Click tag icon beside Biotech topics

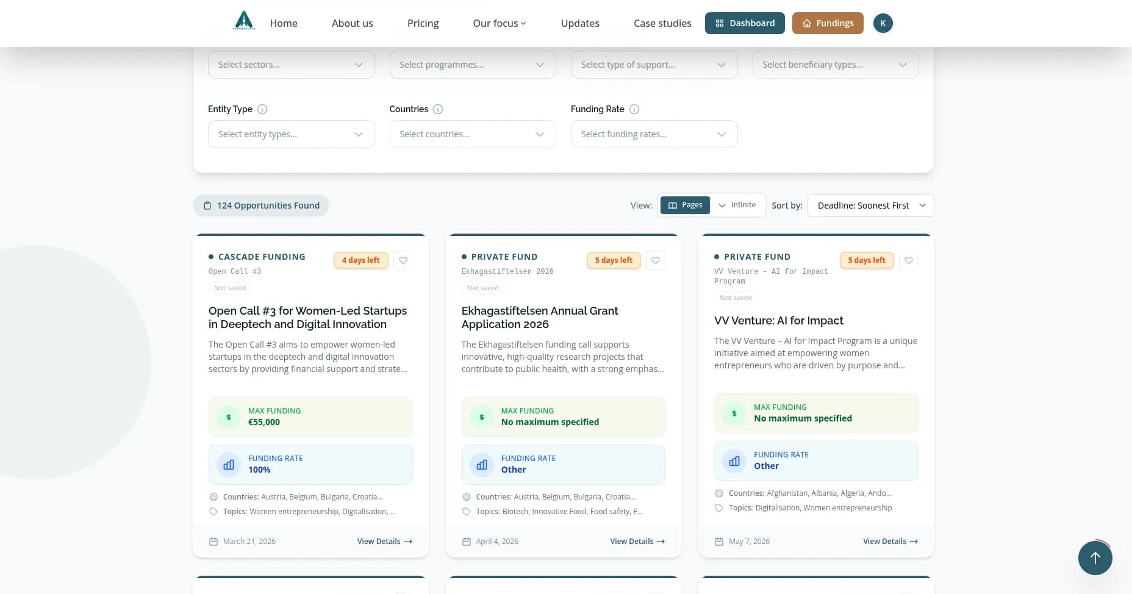[x=467, y=512]
